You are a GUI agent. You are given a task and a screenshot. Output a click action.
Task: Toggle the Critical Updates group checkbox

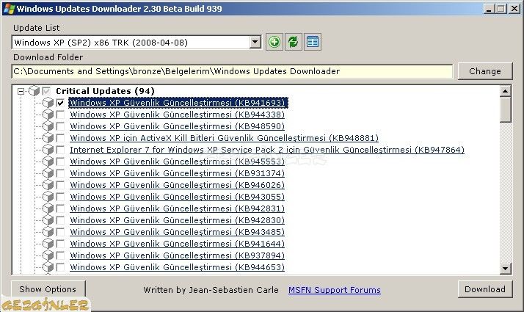pyautogui.click(x=46, y=90)
